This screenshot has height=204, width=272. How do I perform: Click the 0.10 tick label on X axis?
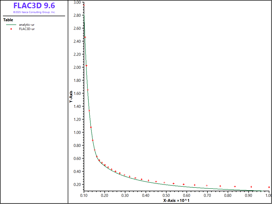tap(84, 195)
